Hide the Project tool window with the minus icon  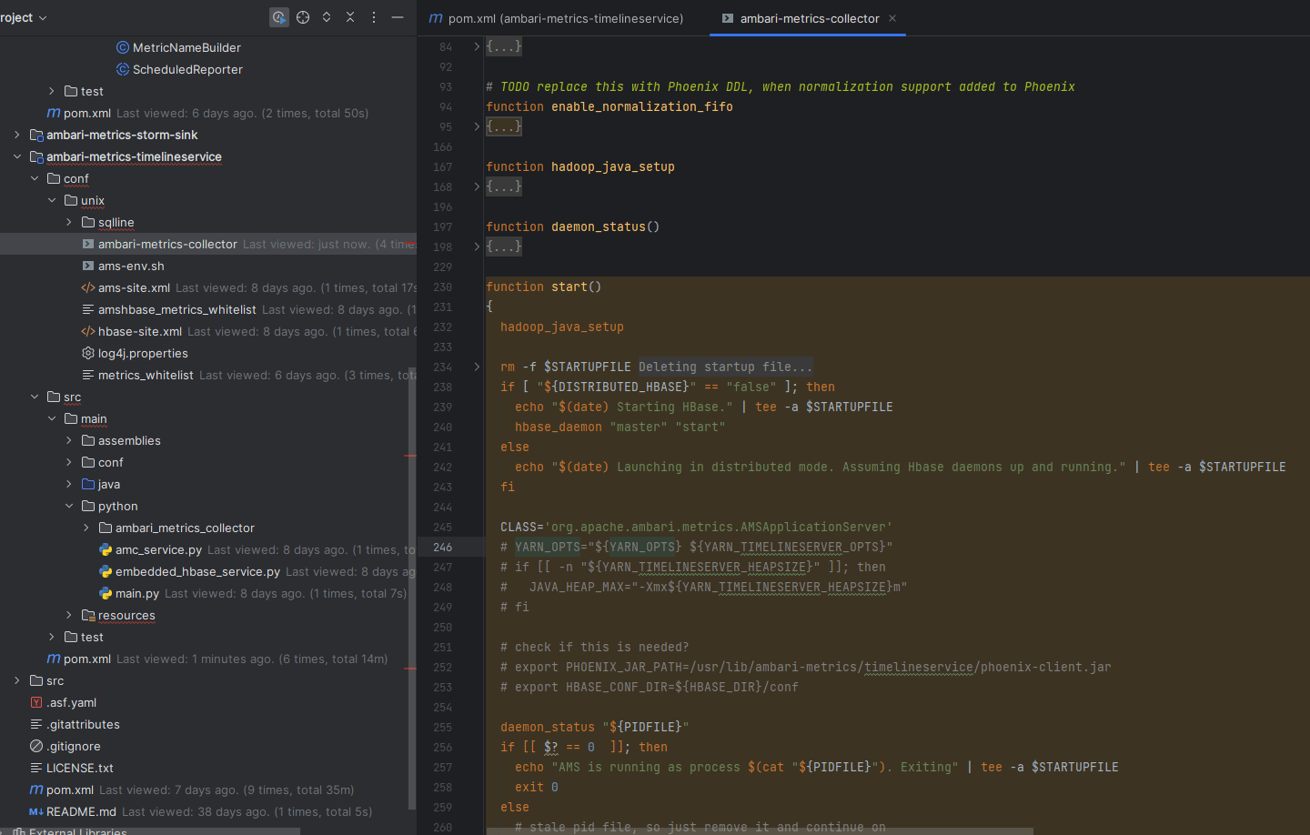(398, 17)
